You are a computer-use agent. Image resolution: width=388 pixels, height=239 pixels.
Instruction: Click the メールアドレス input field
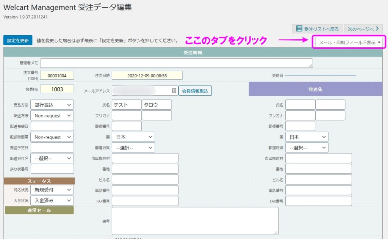pyautogui.click(x=145, y=91)
